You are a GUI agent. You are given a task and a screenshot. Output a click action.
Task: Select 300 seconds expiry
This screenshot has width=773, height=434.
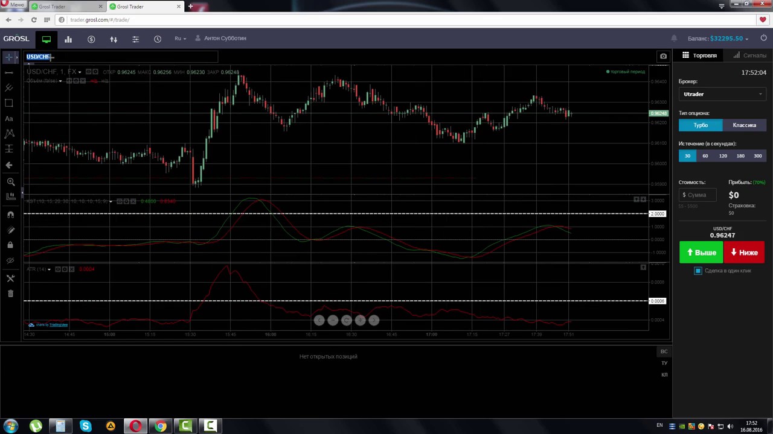[x=757, y=156]
